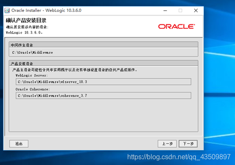The height and width of the screenshot is (165, 235).
Task: Click the 'WebLogic Server:' label
Action: pyautogui.click(x=32, y=76)
